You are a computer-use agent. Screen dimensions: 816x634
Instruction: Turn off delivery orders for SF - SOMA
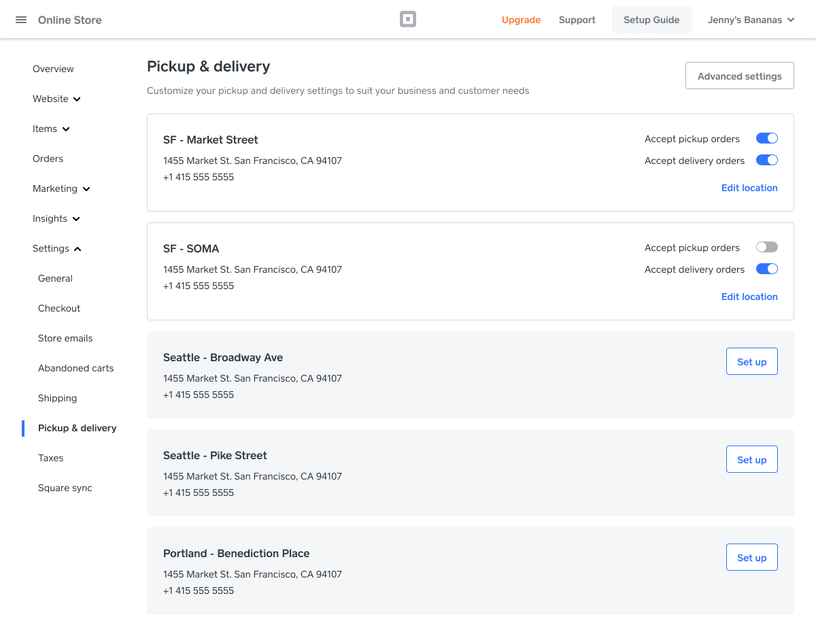click(767, 269)
